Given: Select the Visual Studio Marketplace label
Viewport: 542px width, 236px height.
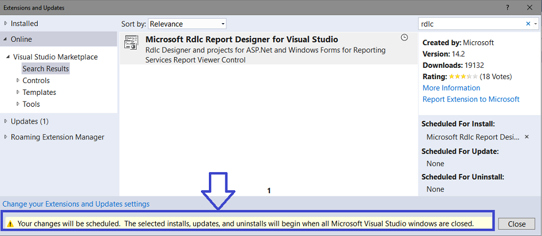Looking at the screenshot, I should 55,57.
